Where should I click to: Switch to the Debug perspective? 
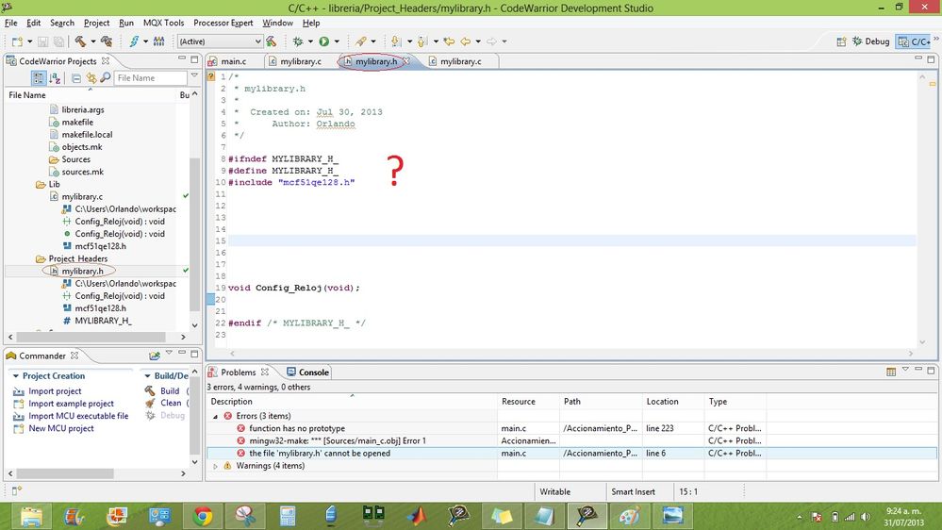[x=871, y=41]
